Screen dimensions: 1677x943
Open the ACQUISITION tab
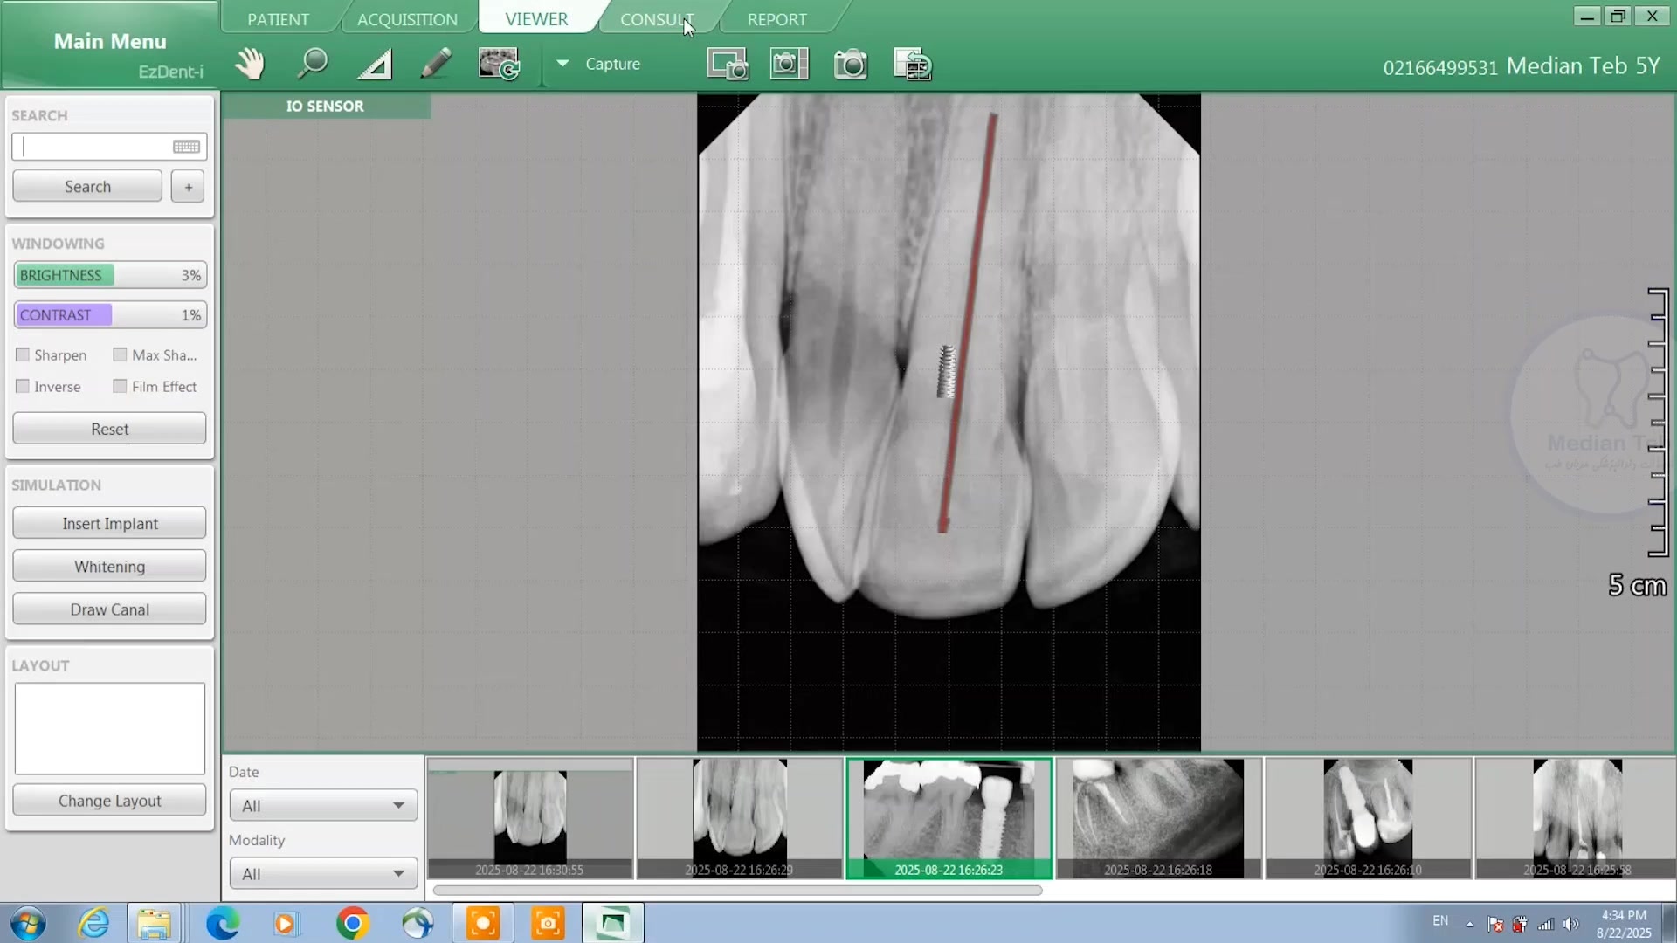pos(407,19)
